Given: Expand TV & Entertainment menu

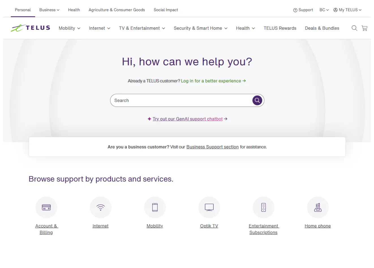Looking at the screenshot, I should pyautogui.click(x=142, y=28).
